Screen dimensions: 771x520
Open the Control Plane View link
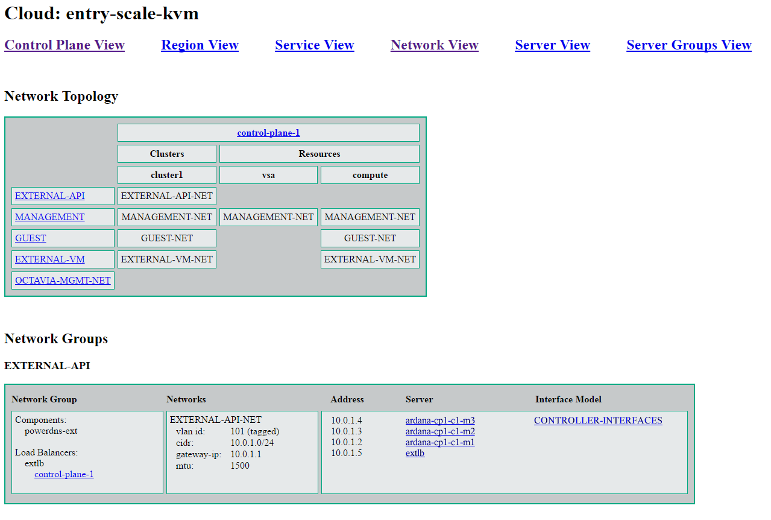click(65, 45)
